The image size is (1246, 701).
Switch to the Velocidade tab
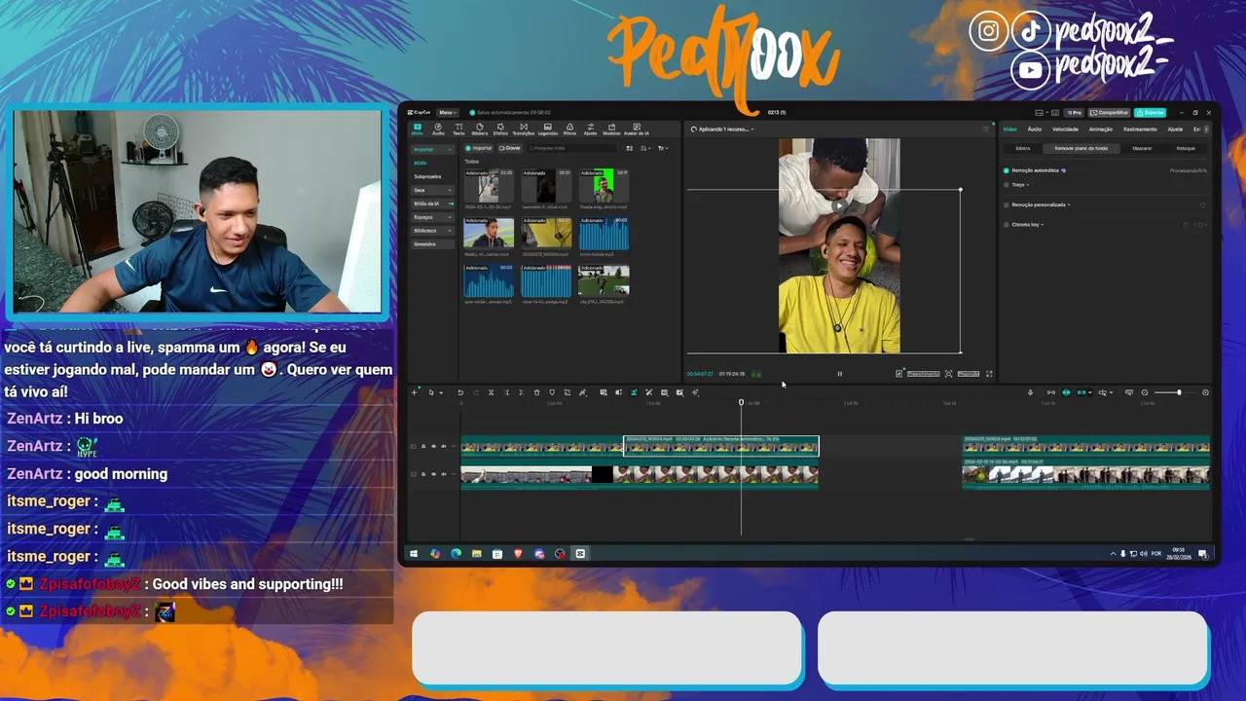point(1065,129)
